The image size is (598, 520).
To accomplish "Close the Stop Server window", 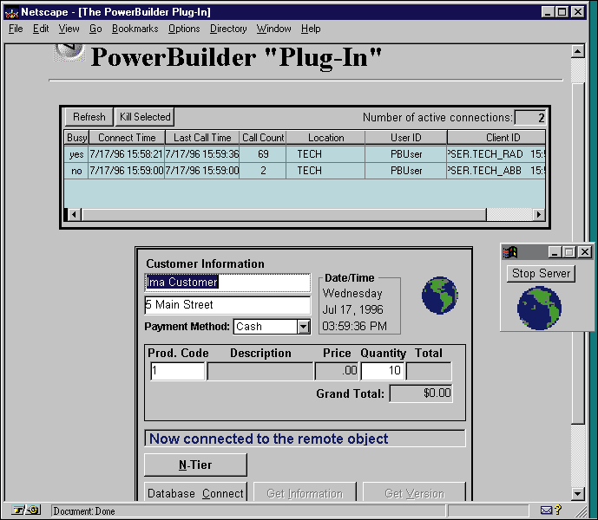I will coord(585,252).
